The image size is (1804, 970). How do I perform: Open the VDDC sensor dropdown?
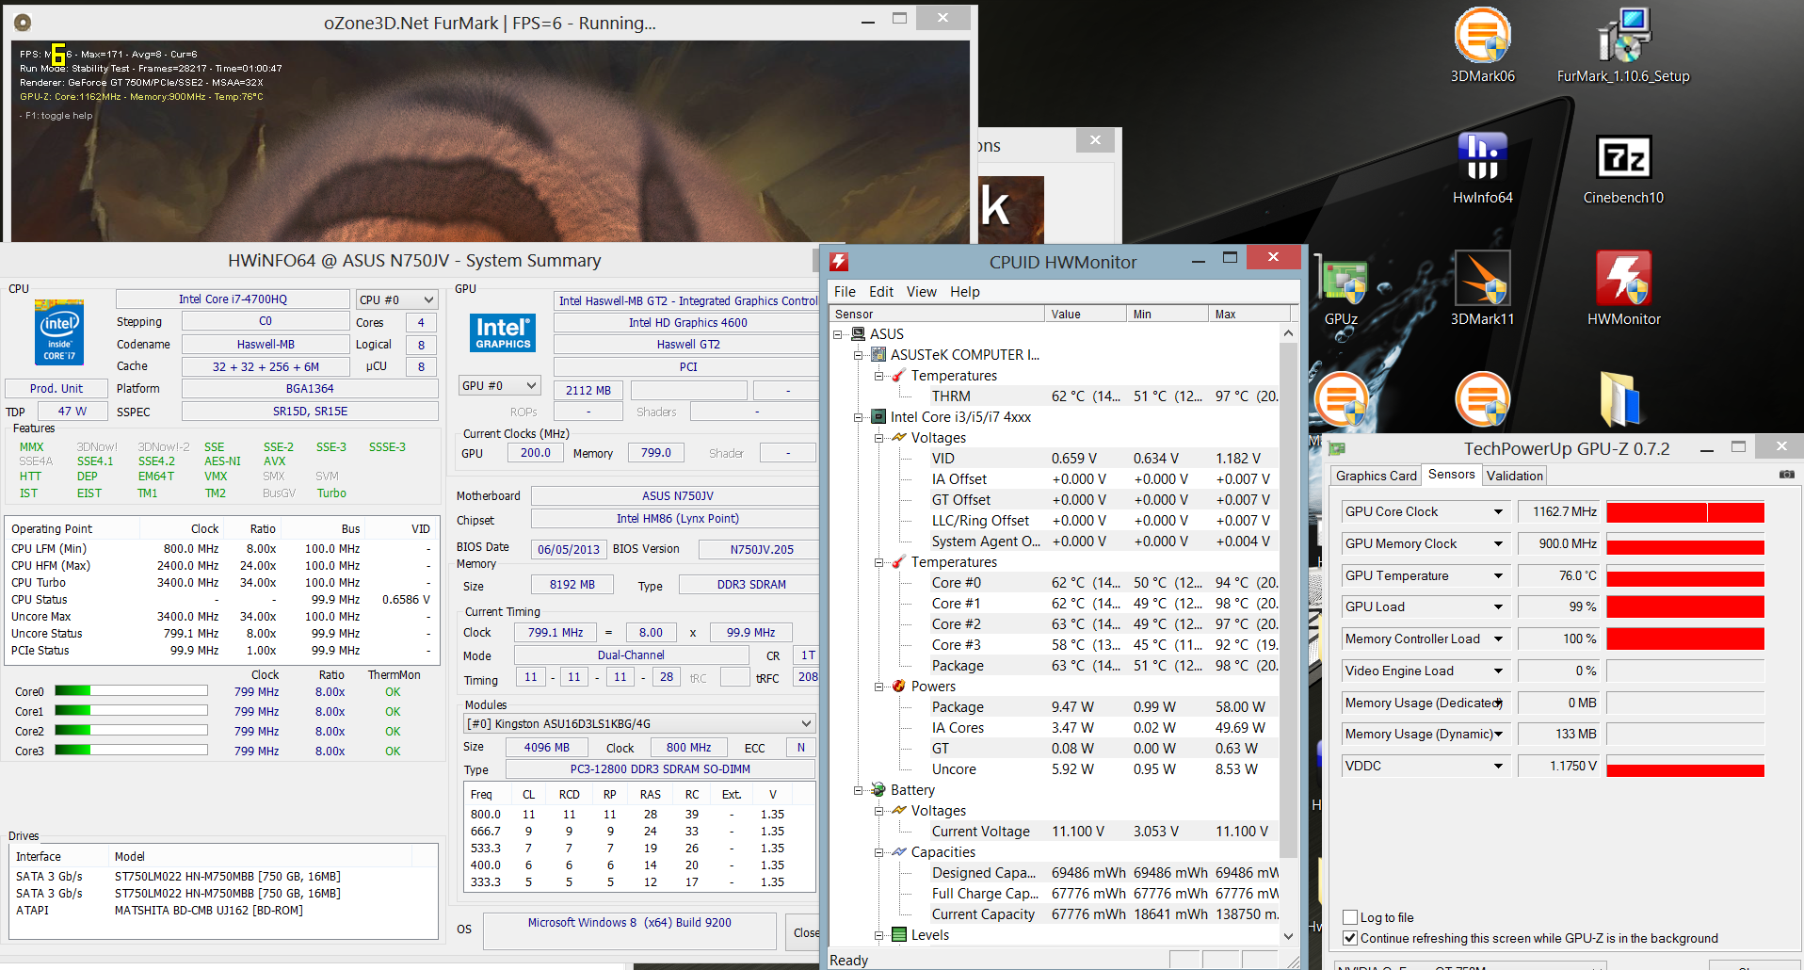(1498, 766)
